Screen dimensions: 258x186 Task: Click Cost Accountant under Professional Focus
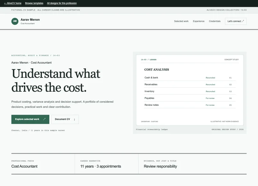coord(25,166)
